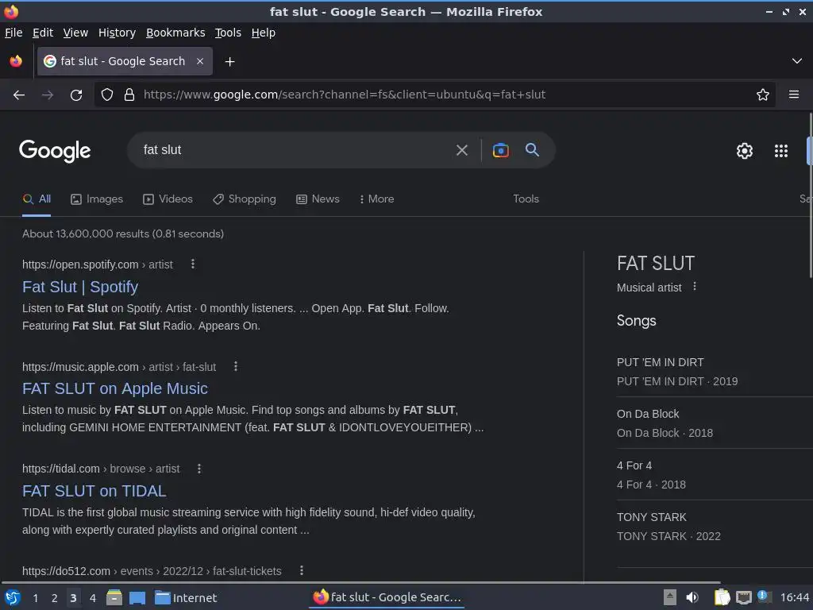Open the tracking protection shield icon
813x610 pixels.
[107, 95]
